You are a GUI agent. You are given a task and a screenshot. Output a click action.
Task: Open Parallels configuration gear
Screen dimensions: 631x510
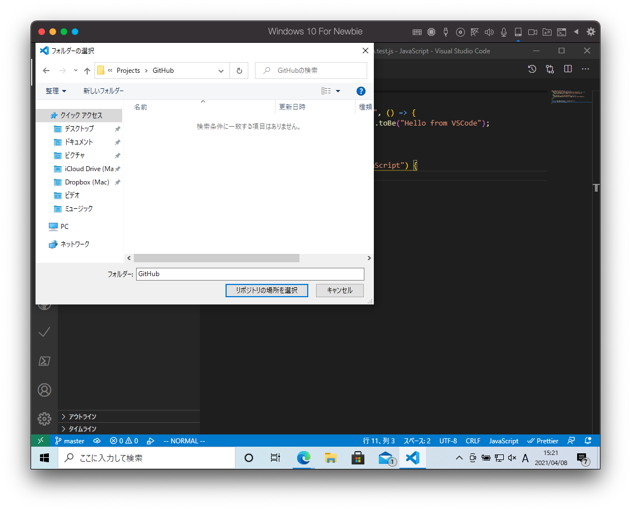[591, 32]
